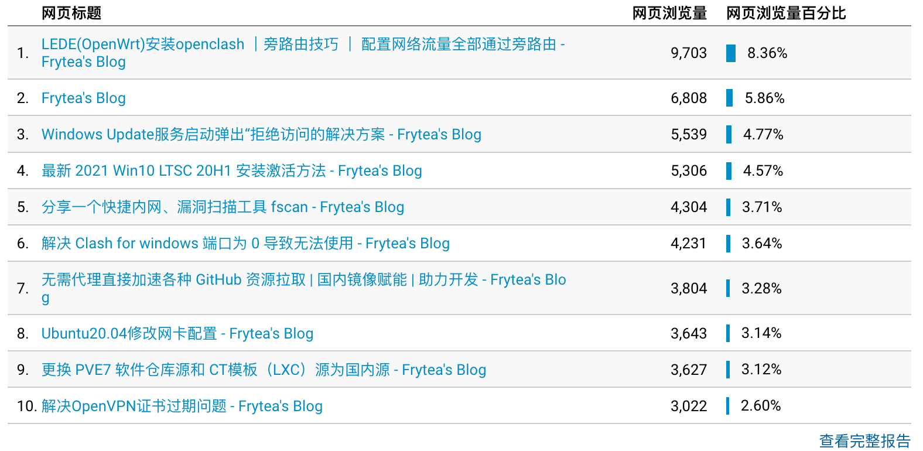This screenshot has height=451, width=923.
Task: Open the PVE7 software repository article link
Action: pos(264,370)
